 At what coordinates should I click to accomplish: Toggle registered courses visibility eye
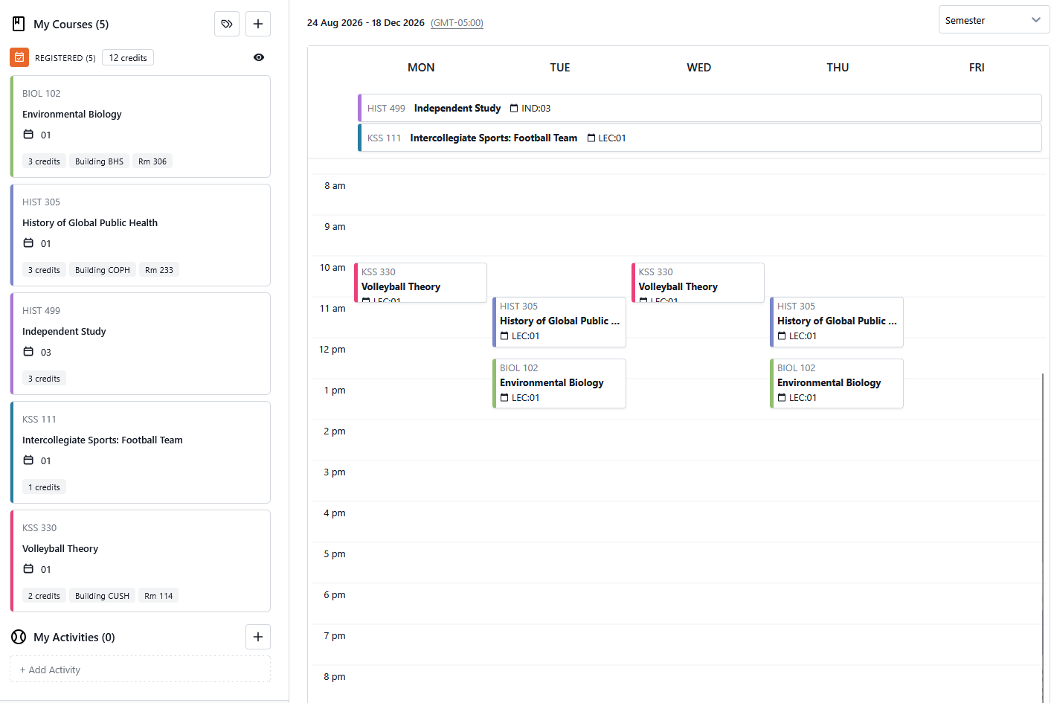tap(259, 57)
